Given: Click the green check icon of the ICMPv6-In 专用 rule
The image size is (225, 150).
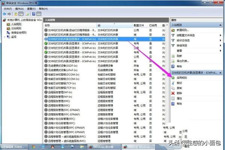Looking at the screenshot, I should [46, 52].
